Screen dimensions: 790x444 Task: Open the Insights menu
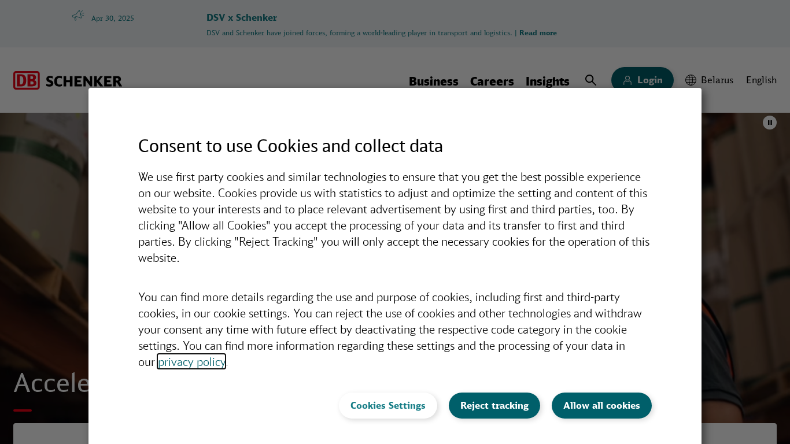(x=547, y=82)
